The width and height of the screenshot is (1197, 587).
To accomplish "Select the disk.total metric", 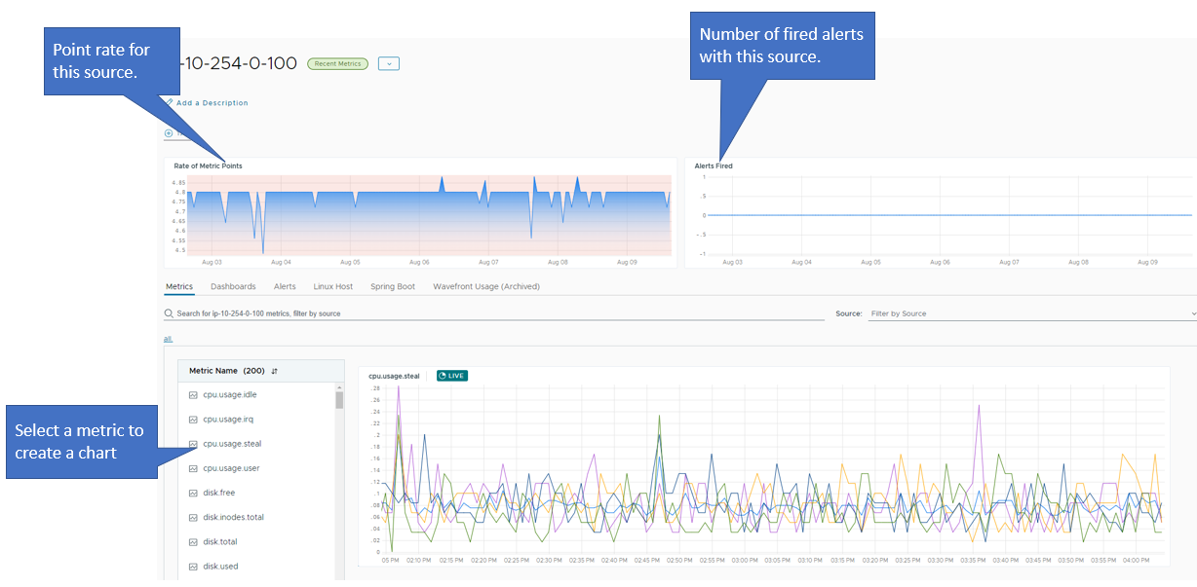I will (x=220, y=541).
